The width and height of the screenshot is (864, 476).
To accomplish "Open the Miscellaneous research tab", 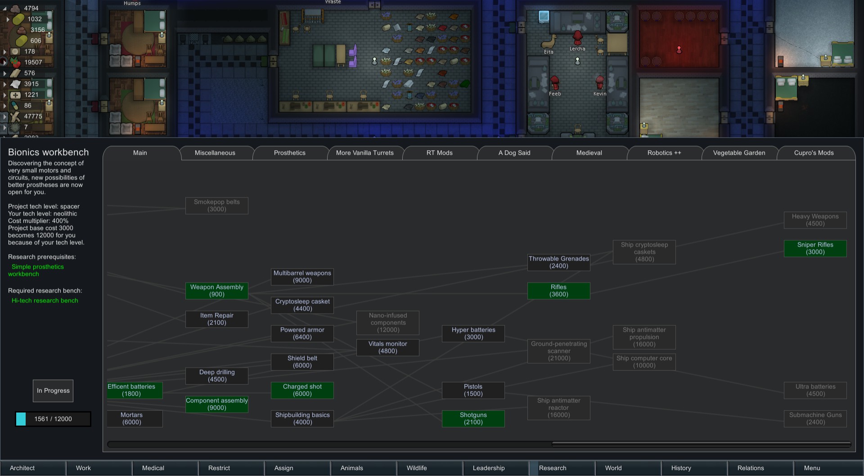I will coord(215,153).
